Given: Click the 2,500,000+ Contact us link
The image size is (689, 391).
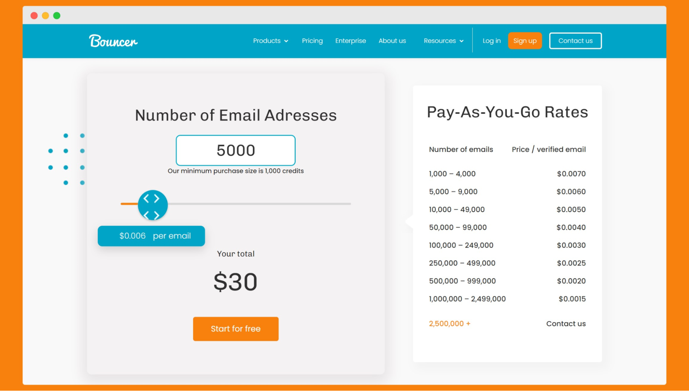Looking at the screenshot, I should (566, 323).
